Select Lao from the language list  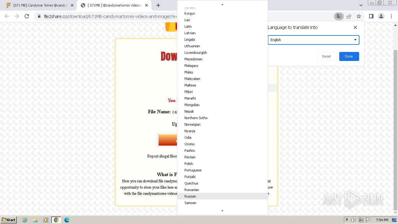point(222,20)
